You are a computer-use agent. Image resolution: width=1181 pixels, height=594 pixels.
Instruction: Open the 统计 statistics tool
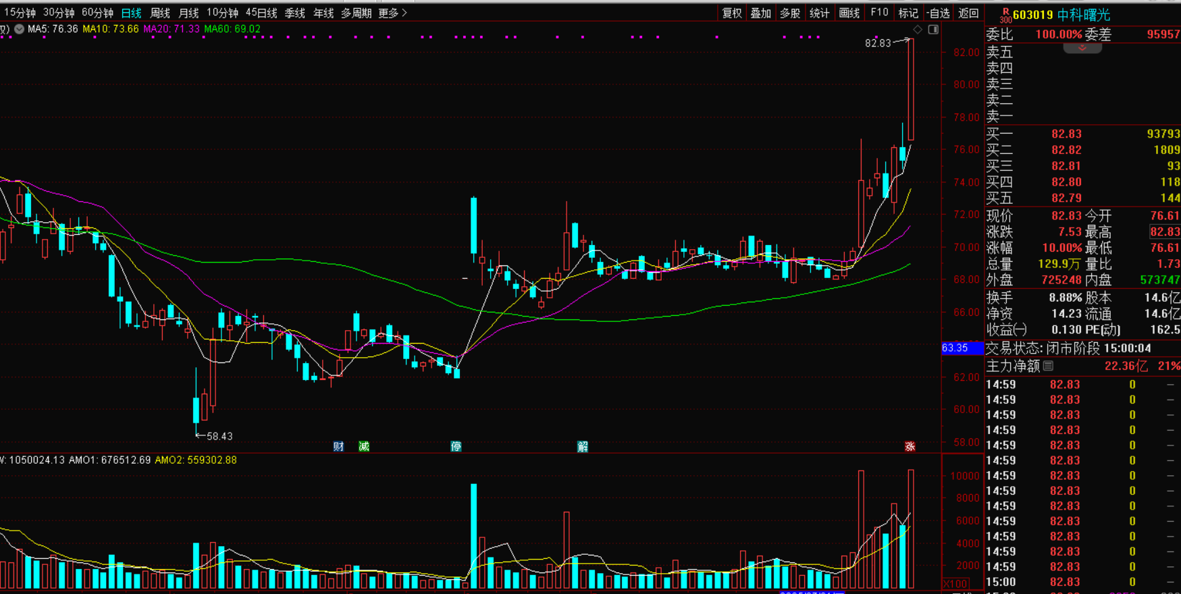pyautogui.click(x=819, y=13)
